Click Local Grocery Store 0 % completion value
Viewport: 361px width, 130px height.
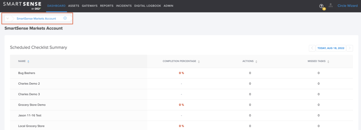point(182,126)
